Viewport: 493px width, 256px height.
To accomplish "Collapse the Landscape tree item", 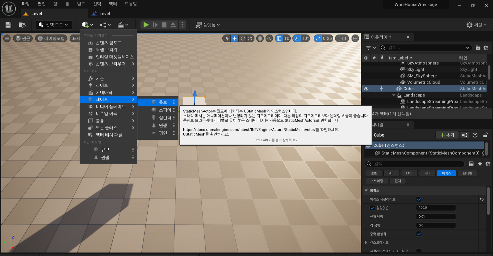I will click(x=394, y=95).
